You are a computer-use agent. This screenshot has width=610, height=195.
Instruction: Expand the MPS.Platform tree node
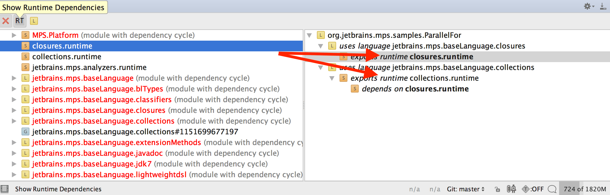[14, 35]
